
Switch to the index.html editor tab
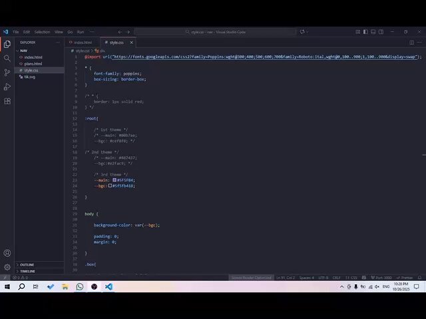[x=83, y=43]
